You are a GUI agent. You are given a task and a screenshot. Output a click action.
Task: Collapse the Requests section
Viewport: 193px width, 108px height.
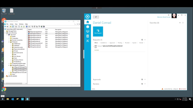click(x=145, y=40)
